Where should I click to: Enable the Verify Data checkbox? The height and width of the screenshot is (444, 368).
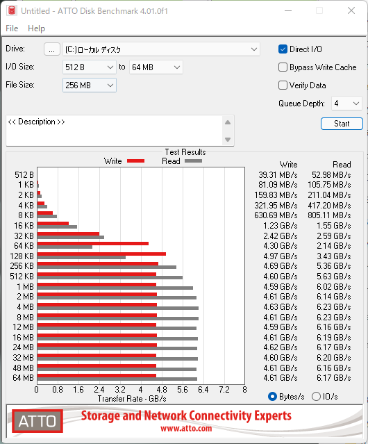pyautogui.click(x=283, y=85)
